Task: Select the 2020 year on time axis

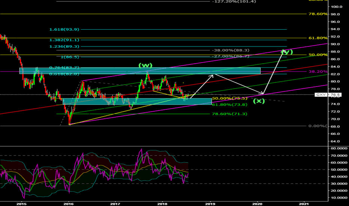Action: coord(257,204)
